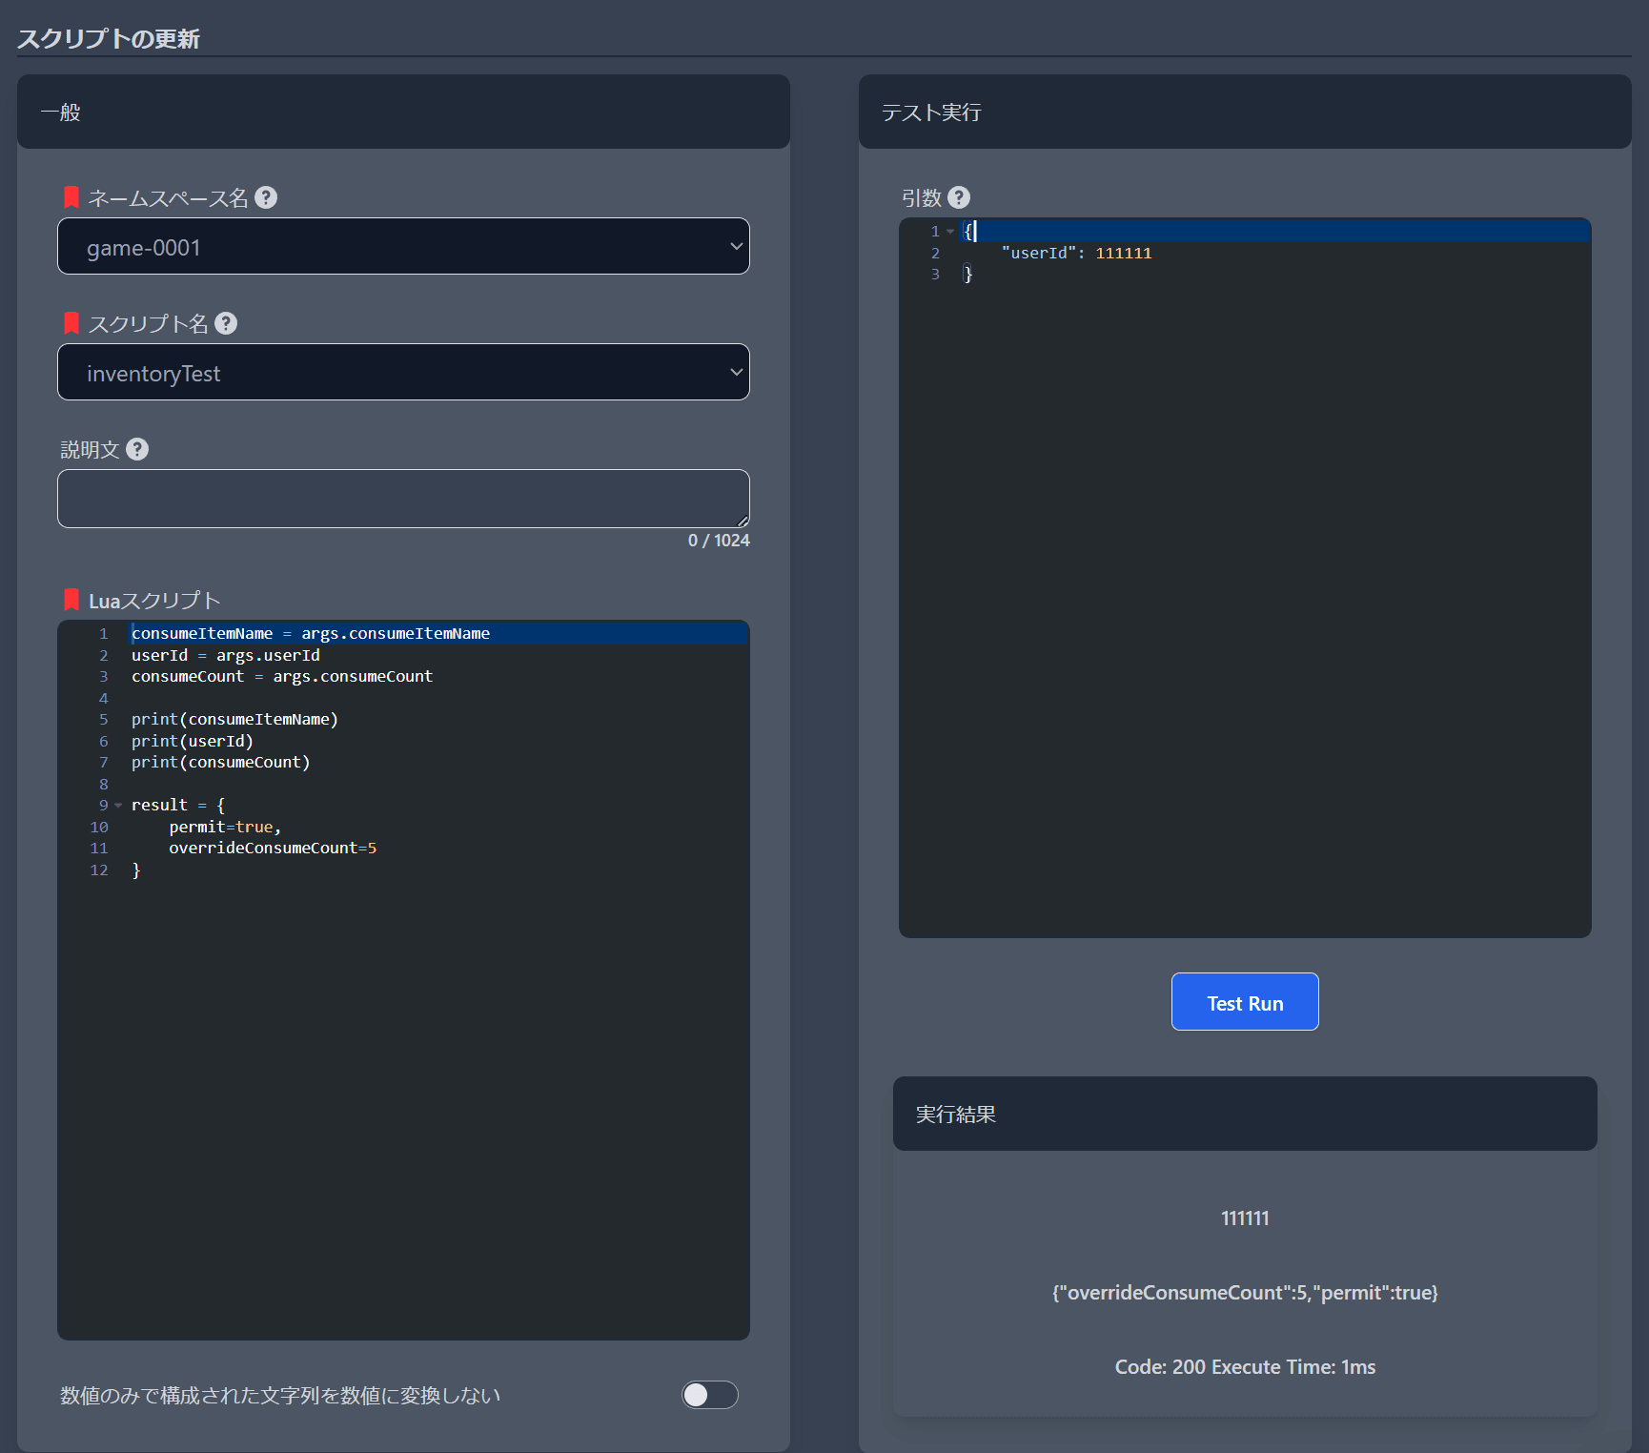Click closing brace on args line 3
Screen dimensions: 1649x1453
tap(967, 275)
